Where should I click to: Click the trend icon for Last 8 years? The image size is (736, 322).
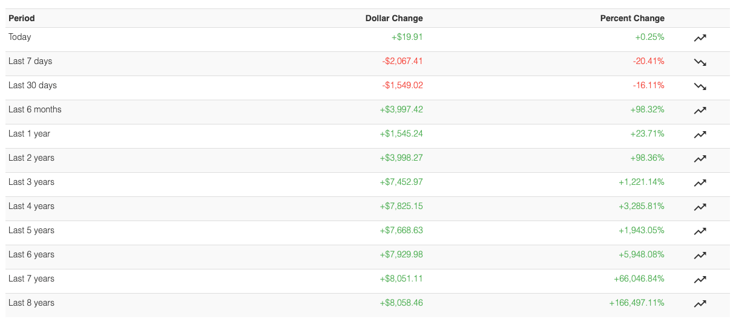click(x=700, y=303)
